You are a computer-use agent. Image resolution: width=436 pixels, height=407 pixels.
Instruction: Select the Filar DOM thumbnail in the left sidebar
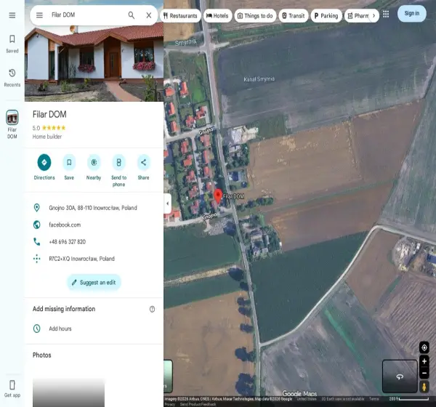tap(12, 118)
